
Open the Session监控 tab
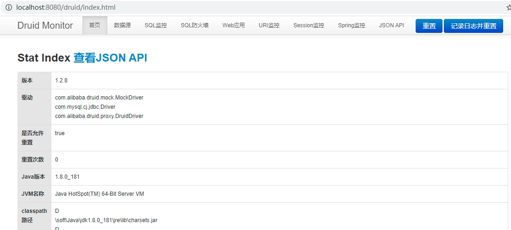[309, 25]
